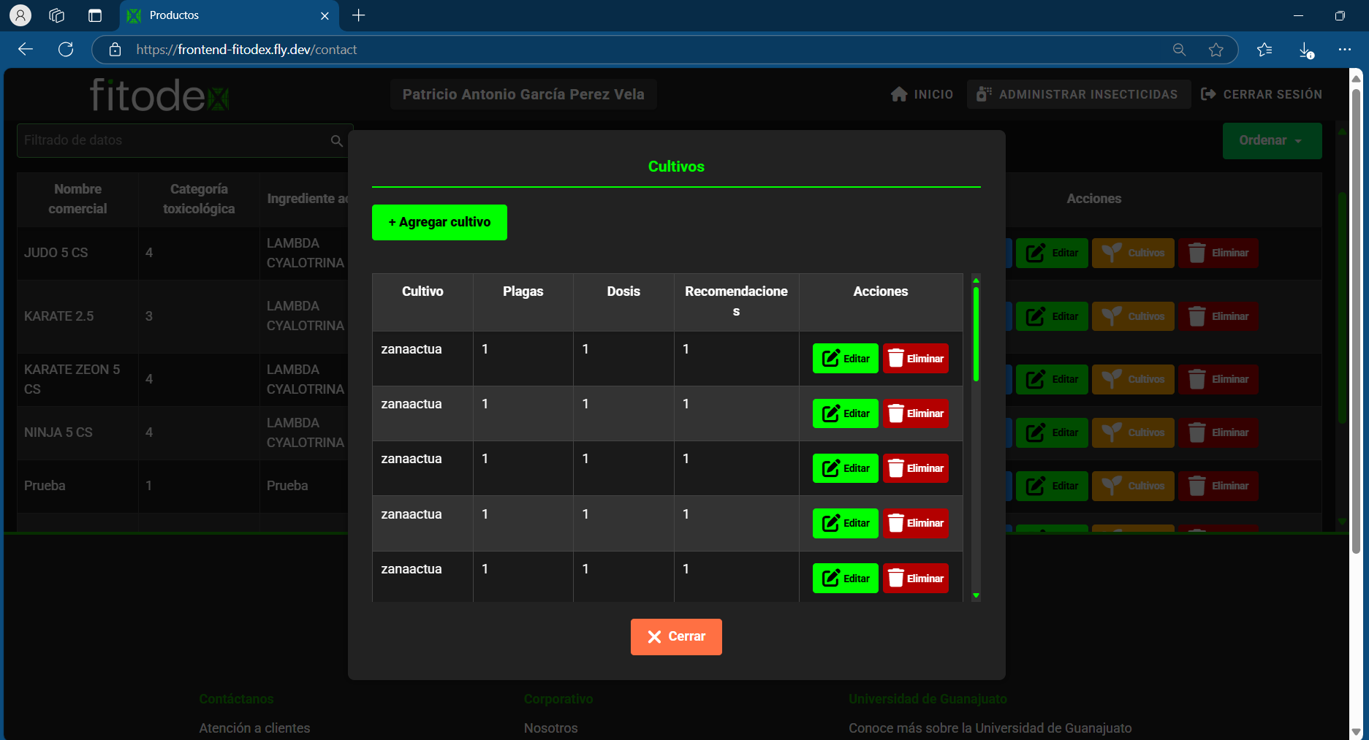View site information lock icon
This screenshot has height=740, width=1369.
tap(115, 50)
